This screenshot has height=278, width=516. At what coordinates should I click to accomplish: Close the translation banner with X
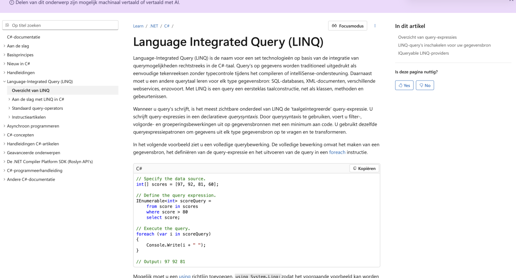(511, 1)
